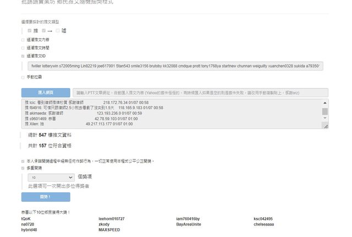Toggle the 過濾推文ID filter checkbox

click(x=23, y=56)
